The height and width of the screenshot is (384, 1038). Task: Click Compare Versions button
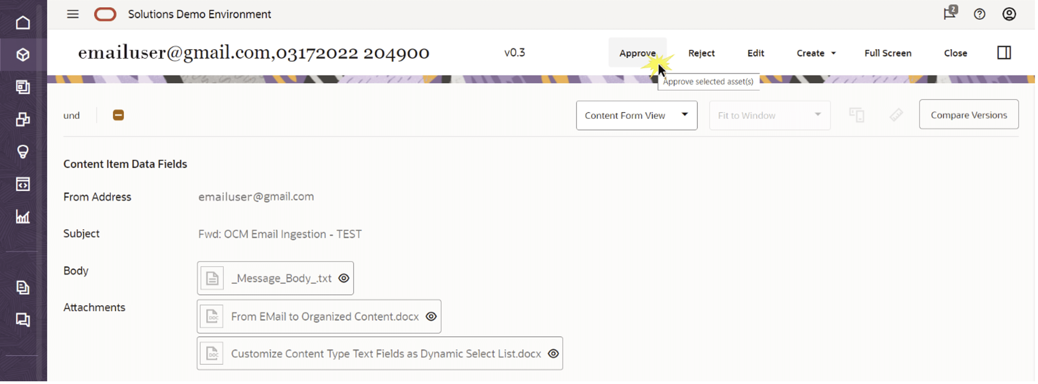point(969,114)
